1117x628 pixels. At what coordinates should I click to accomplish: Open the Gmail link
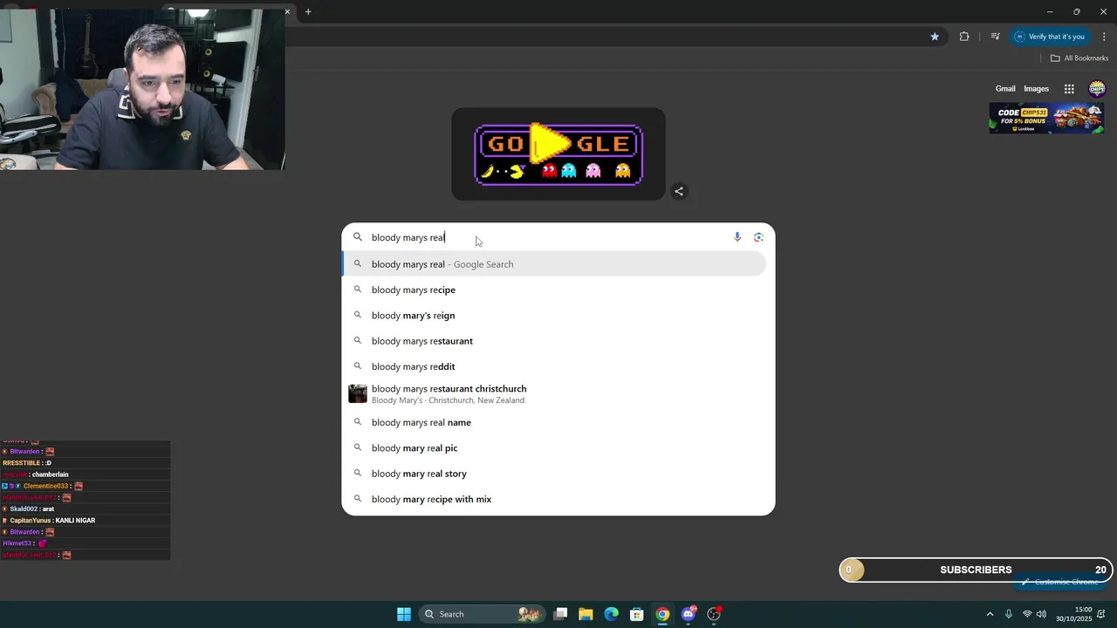[1005, 89]
